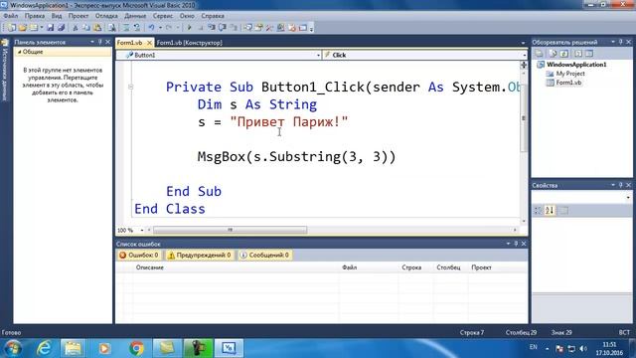Screen dimensions: 636x358
Task: Sort errors by Описание column header
Action: [150, 268]
